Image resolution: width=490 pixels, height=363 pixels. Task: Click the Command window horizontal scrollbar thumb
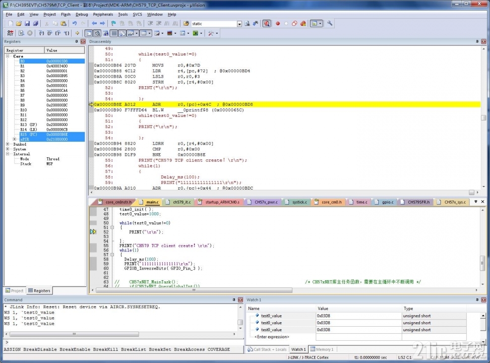pos(75,334)
